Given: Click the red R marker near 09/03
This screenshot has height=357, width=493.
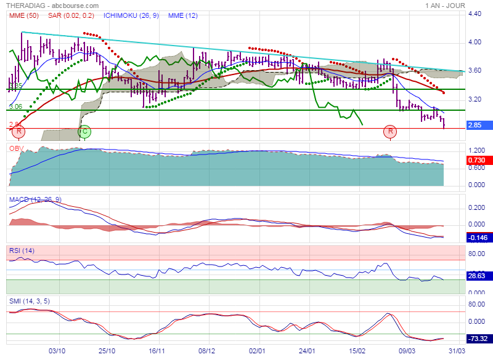Looking at the screenshot, I should tap(390, 131).
